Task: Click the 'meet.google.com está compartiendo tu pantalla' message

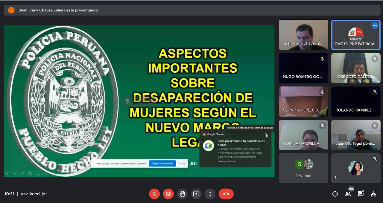Action: [x=121, y=164]
